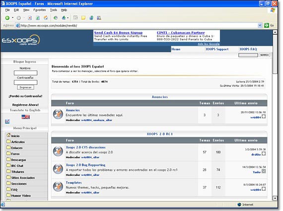Click the Regístrese Ahora! link
283x211 pixels.
point(25,105)
